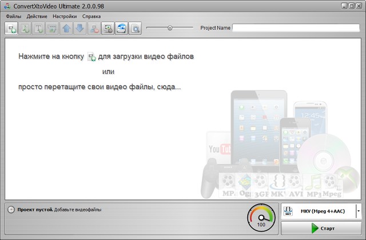The image size is (366, 240).
Task: Open the Действие menu
Action: (37, 17)
